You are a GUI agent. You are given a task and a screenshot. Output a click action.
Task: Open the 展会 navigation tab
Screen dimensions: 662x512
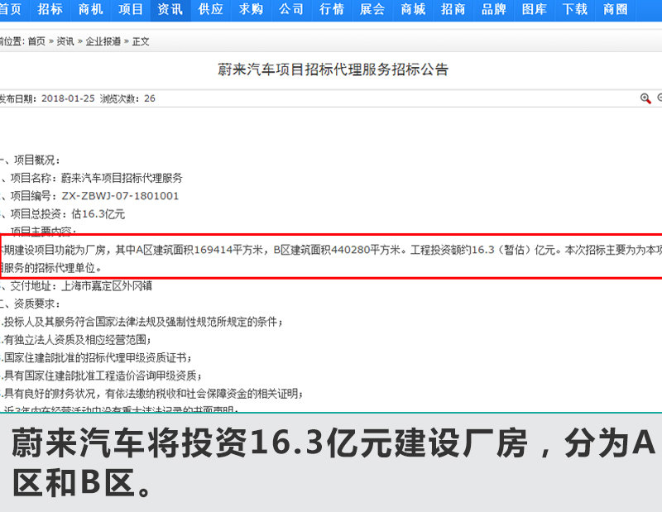[372, 9]
